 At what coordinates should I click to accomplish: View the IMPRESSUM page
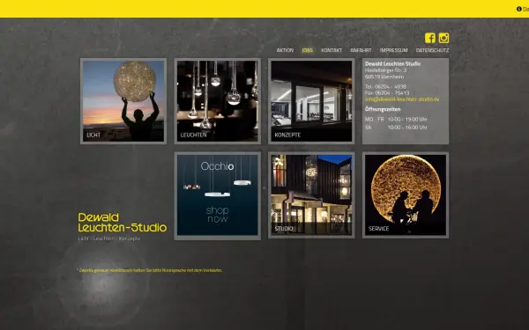(393, 50)
